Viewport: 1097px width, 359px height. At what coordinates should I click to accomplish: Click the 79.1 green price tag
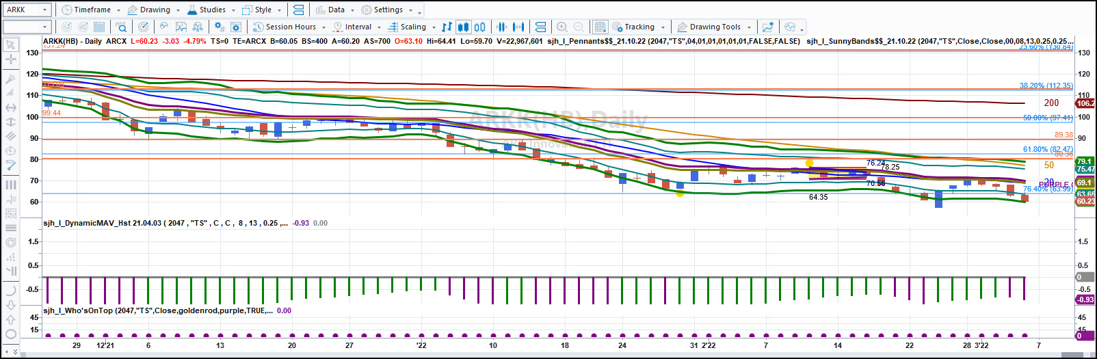point(1085,162)
